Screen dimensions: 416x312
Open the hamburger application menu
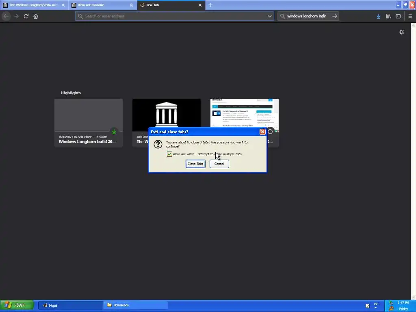tap(410, 16)
